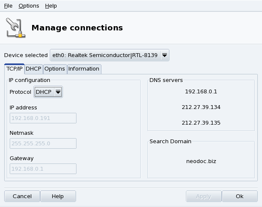The width and height of the screenshot is (262, 207).
Task: Click the Manage connections wrench icon
Action: (16, 28)
